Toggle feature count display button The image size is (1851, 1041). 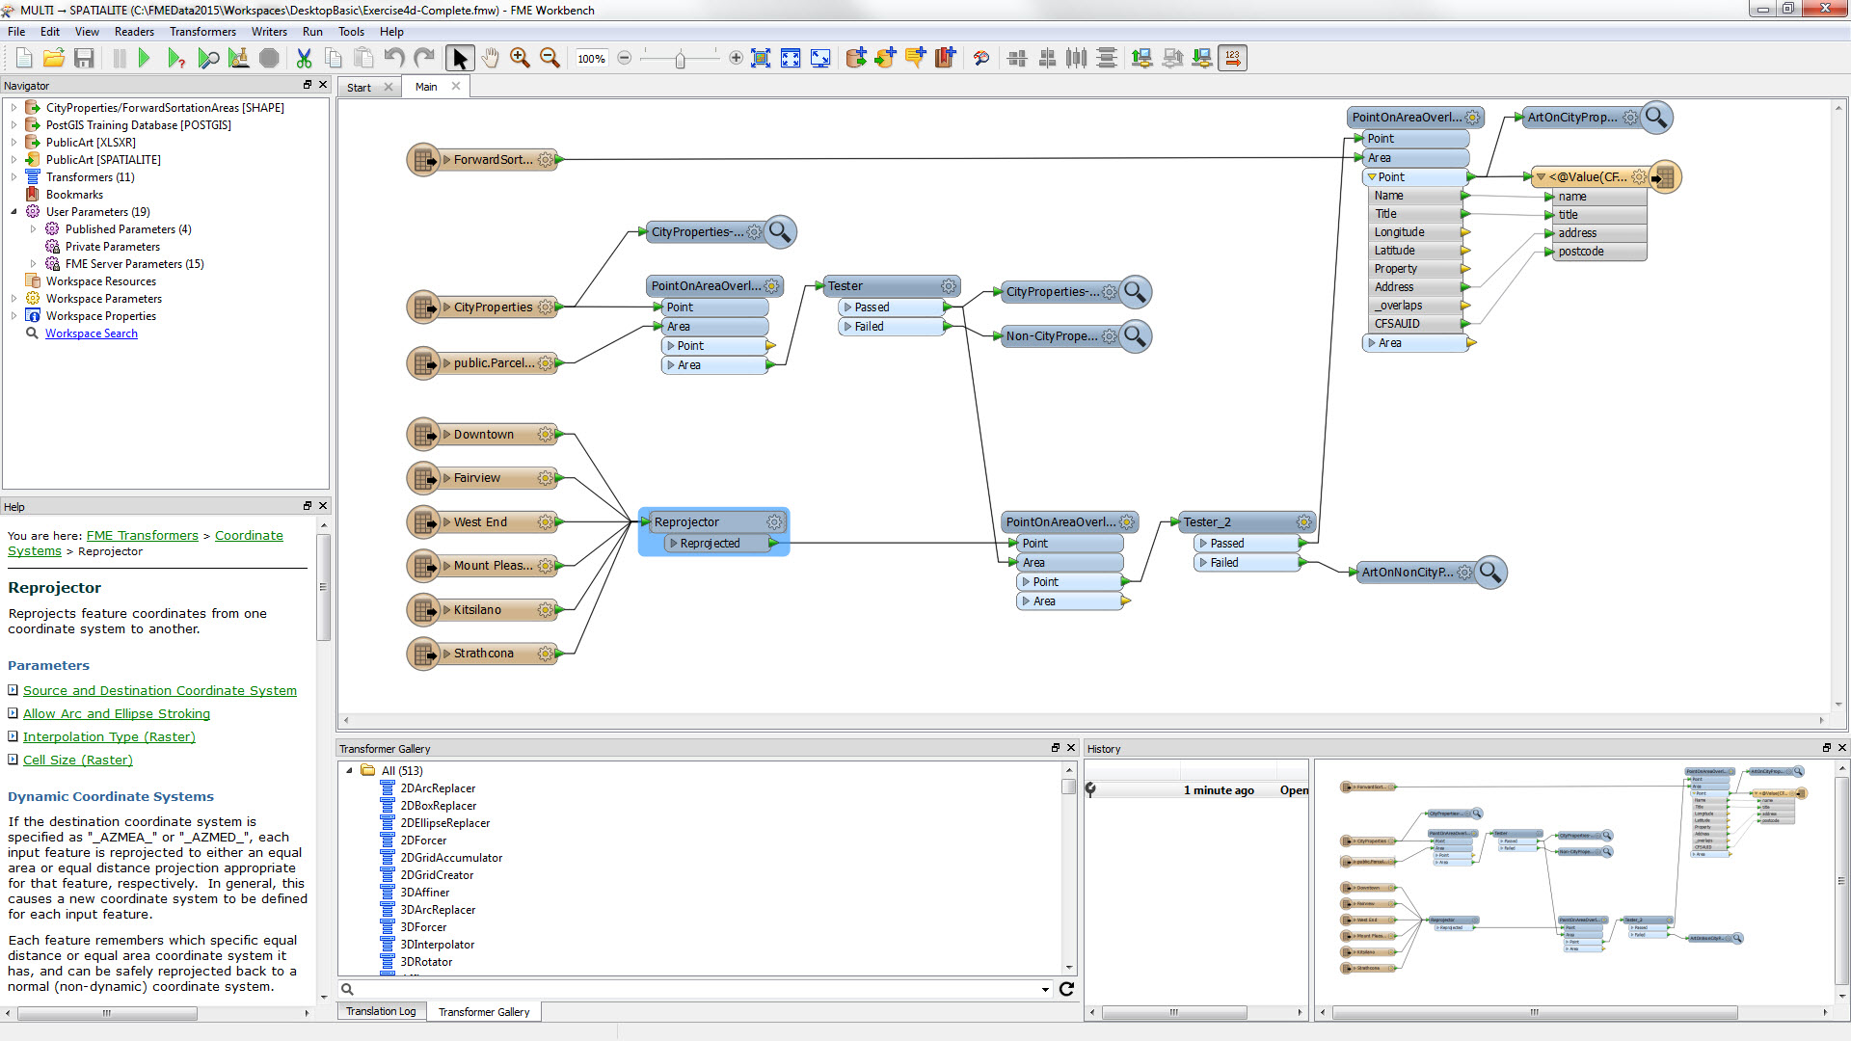(x=1232, y=59)
